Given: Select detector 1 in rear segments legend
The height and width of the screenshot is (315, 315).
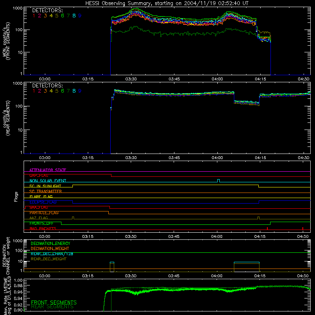Looking at the screenshot, I should [34, 91].
